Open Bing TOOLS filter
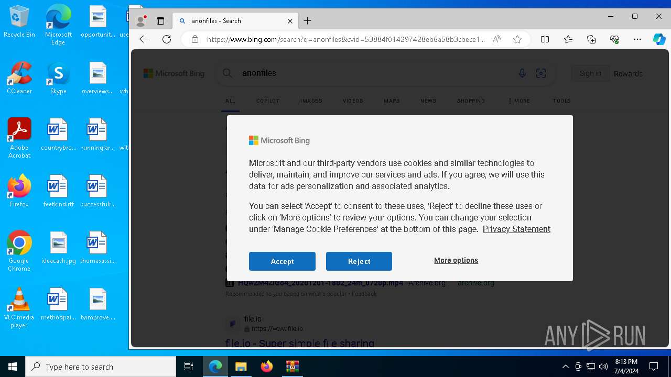The height and width of the screenshot is (377, 671). [x=561, y=101]
